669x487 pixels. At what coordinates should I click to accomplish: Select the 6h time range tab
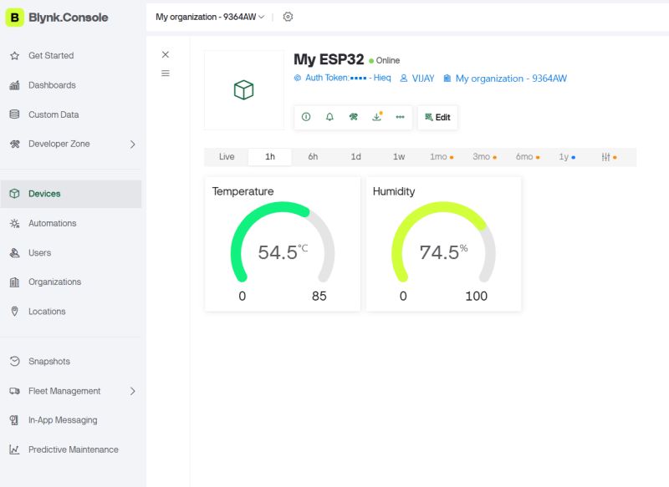[x=313, y=157]
